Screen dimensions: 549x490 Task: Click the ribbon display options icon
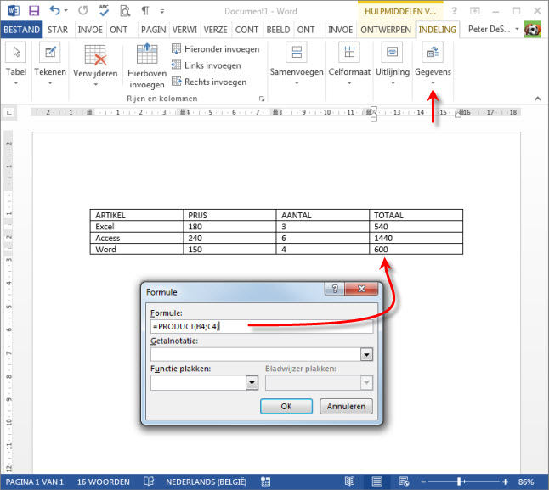[x=475, y=11]
